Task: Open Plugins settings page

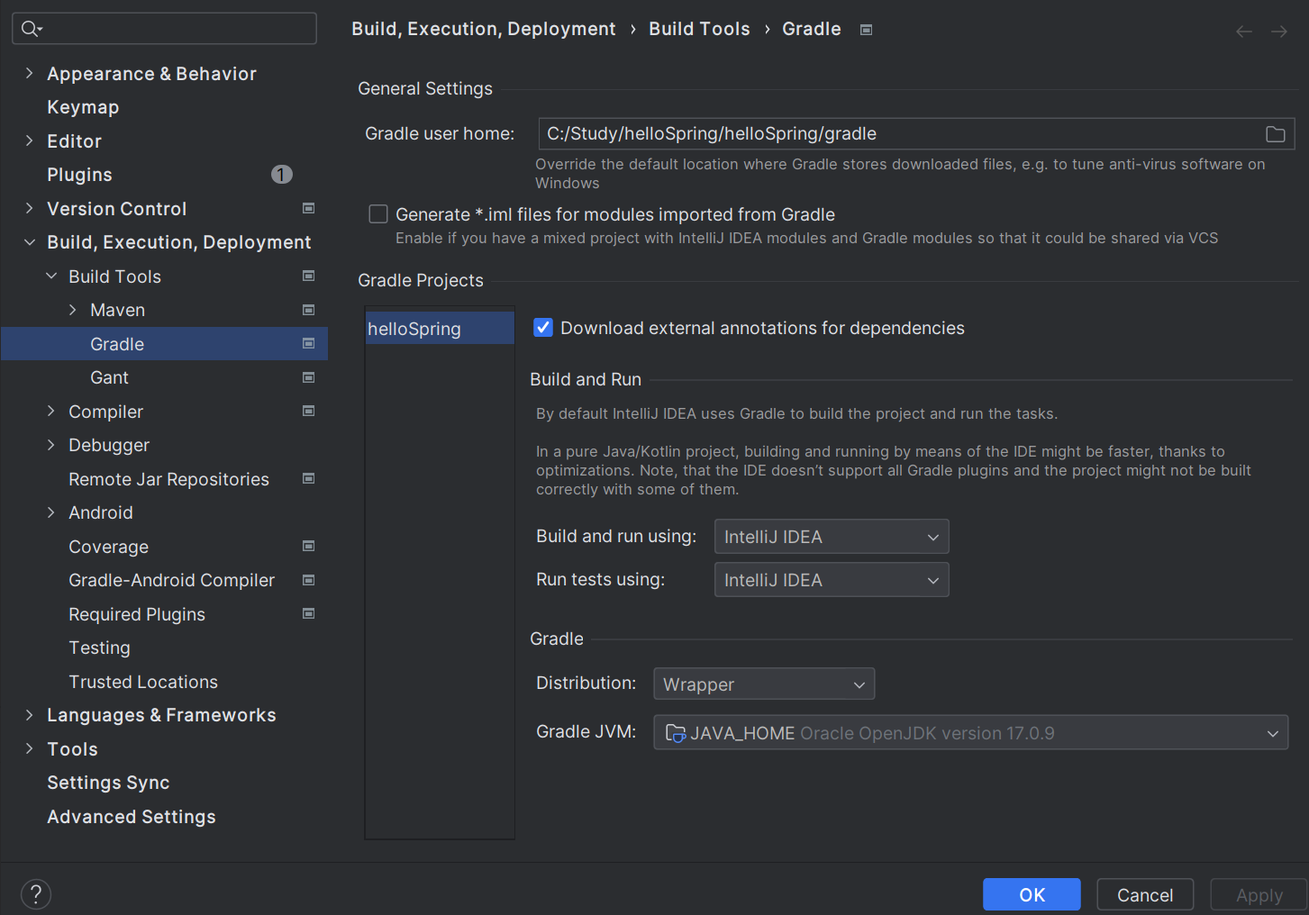Action: point(79,175)
